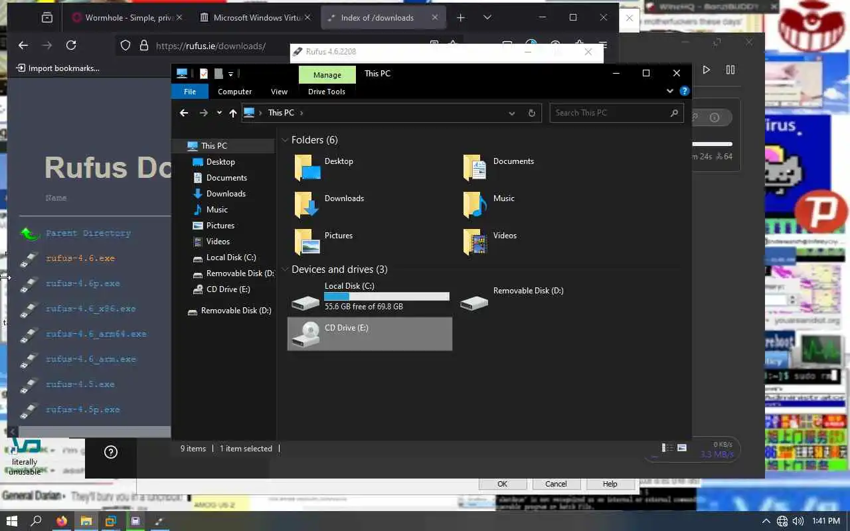
Task: Refresh the This PC view
Action: 531,113
